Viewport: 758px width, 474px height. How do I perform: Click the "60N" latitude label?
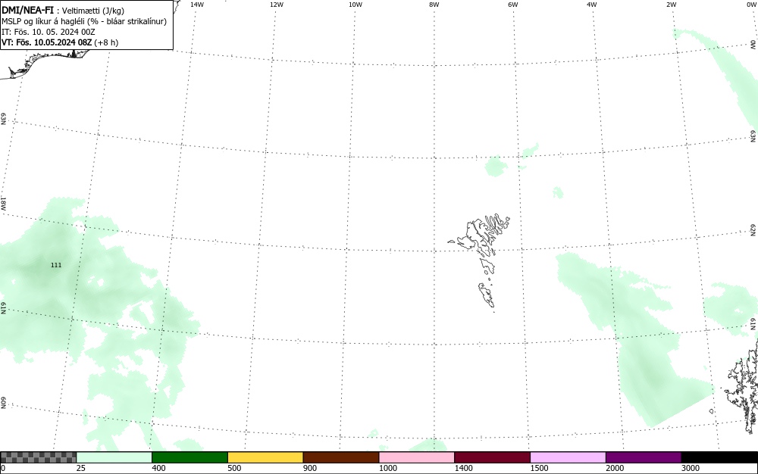3,403
